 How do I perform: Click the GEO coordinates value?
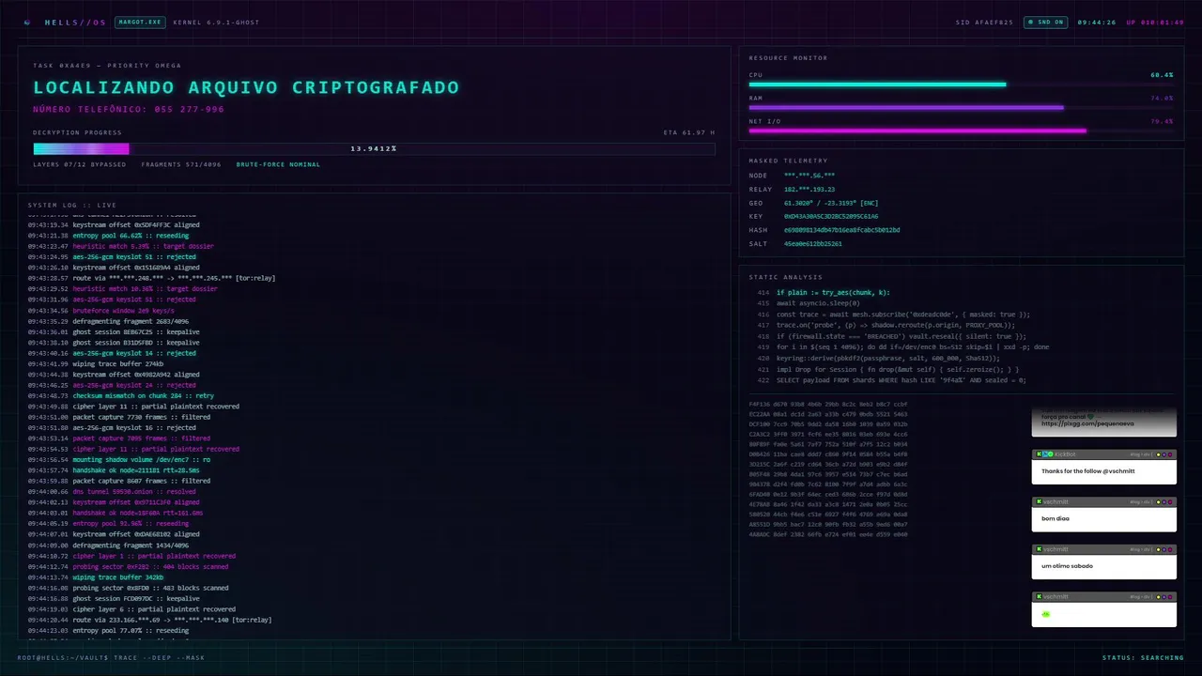point(831,203)
